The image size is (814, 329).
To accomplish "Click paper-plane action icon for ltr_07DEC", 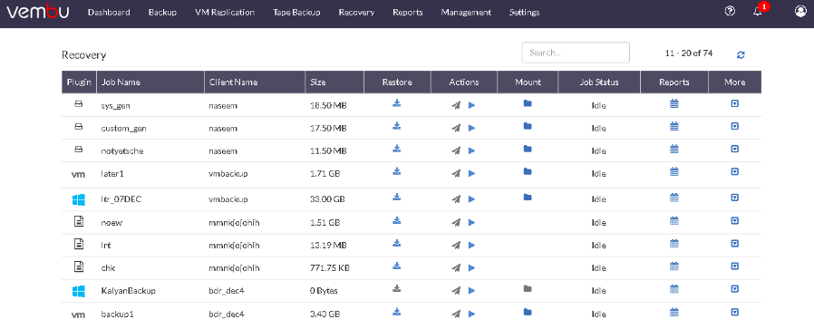I will click(x=456, y=198).
